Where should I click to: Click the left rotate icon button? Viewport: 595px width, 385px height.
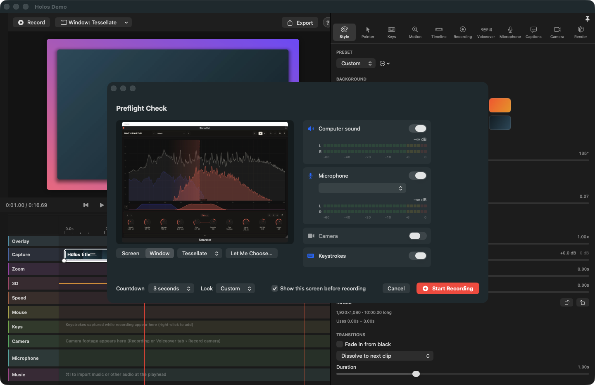(566, 303)
